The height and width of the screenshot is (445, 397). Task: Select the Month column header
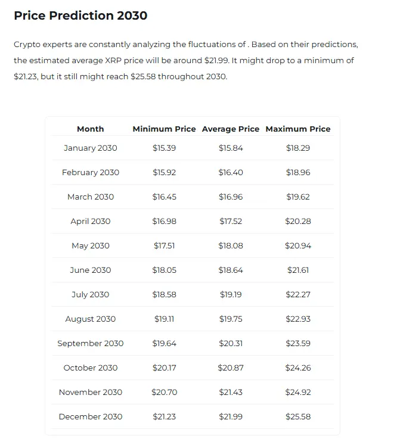[x=90, y=129]
